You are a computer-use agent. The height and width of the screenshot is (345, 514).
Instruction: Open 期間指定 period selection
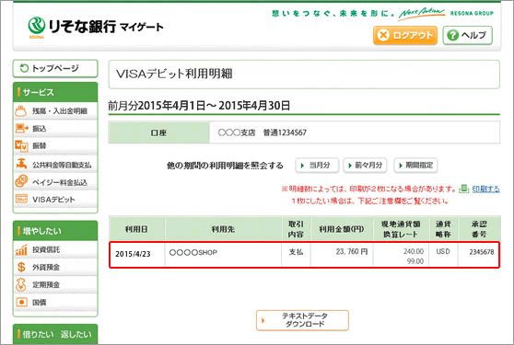coord(415,166)
